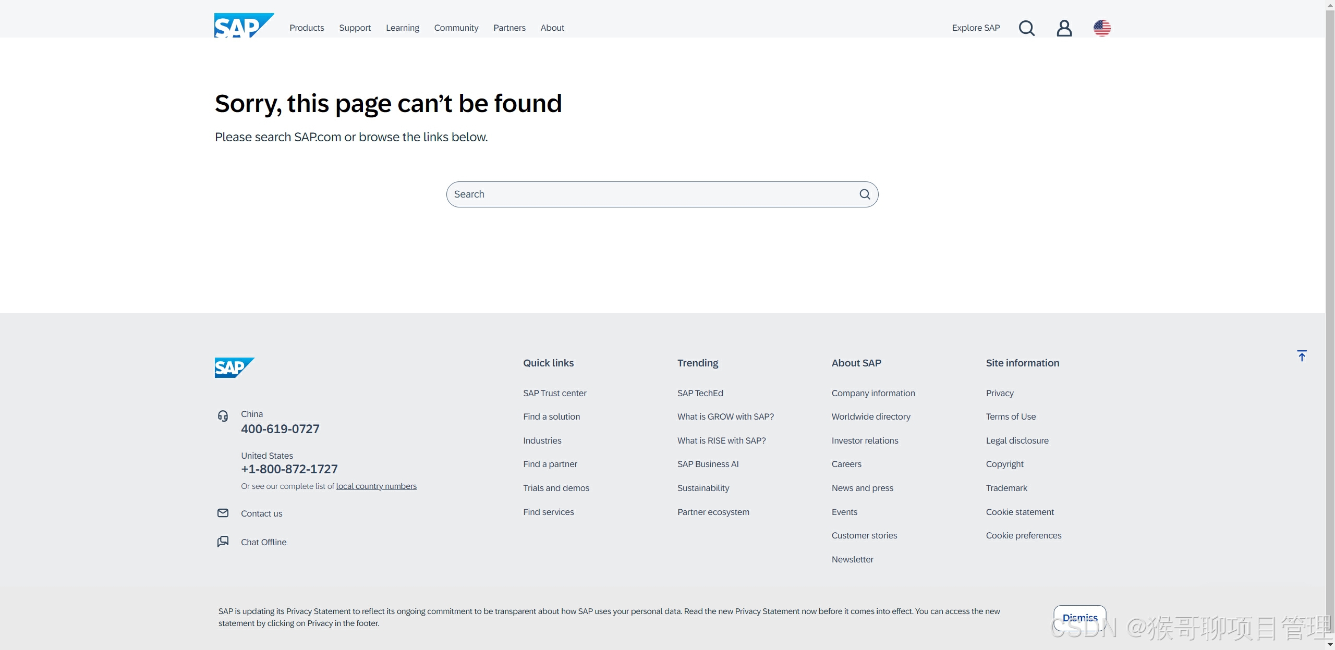Click the magnifier inside the search field
Viewport: 1335px width, 650px height.
(x=865, y=194)
